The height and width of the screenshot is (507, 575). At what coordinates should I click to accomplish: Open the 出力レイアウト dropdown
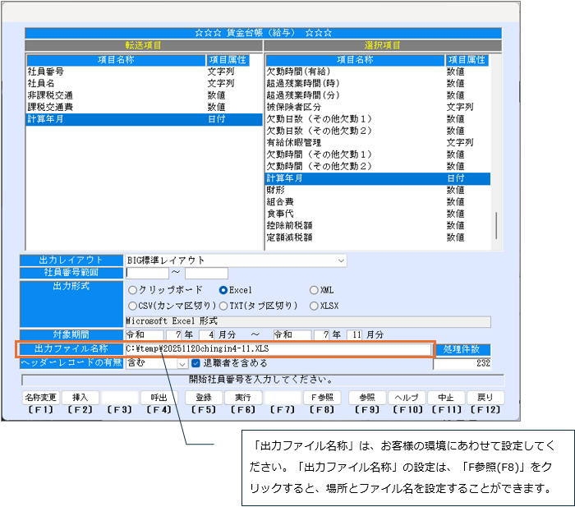click(341, 260)
